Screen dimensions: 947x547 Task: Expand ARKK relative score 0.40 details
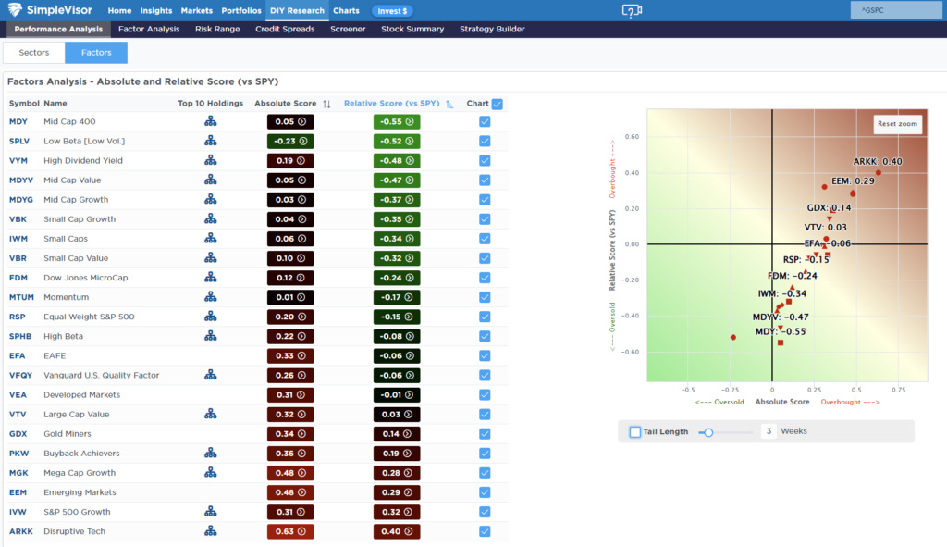coord(397,531)
